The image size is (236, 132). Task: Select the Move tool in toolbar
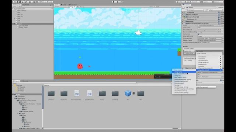coord(19,2)
